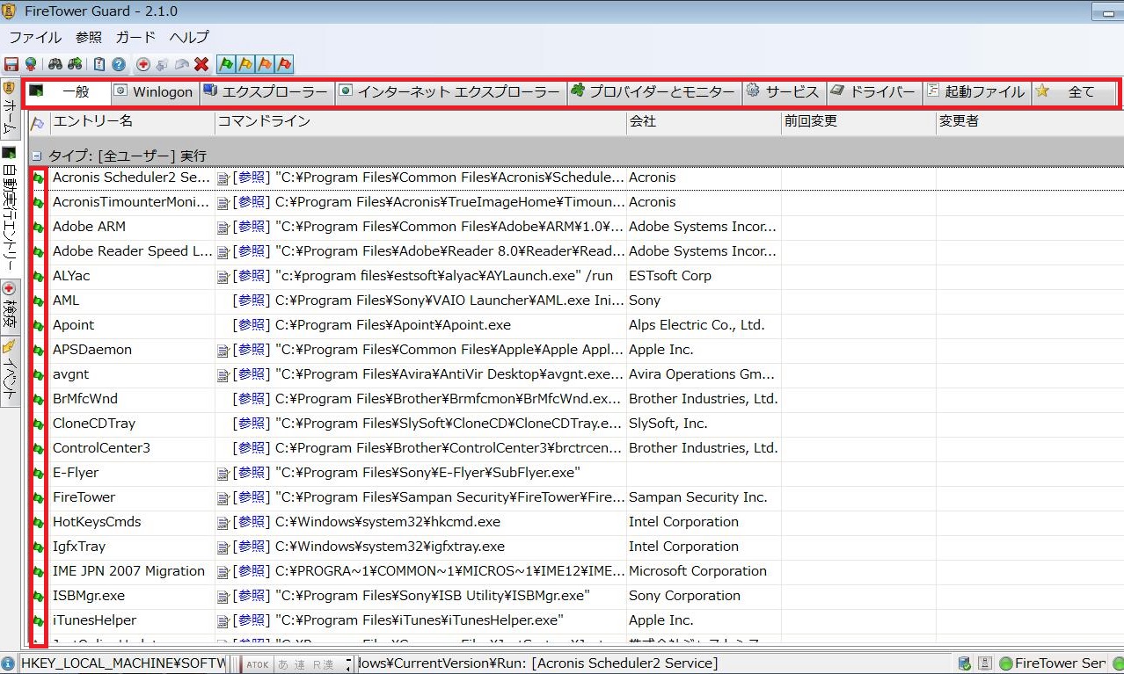Viewport: 1124px width, 674px height.
Task: Click the clipboard checklist toolbar icon
Action: tap(99, 64)
